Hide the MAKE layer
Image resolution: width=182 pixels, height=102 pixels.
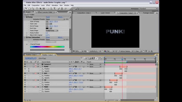25,87
